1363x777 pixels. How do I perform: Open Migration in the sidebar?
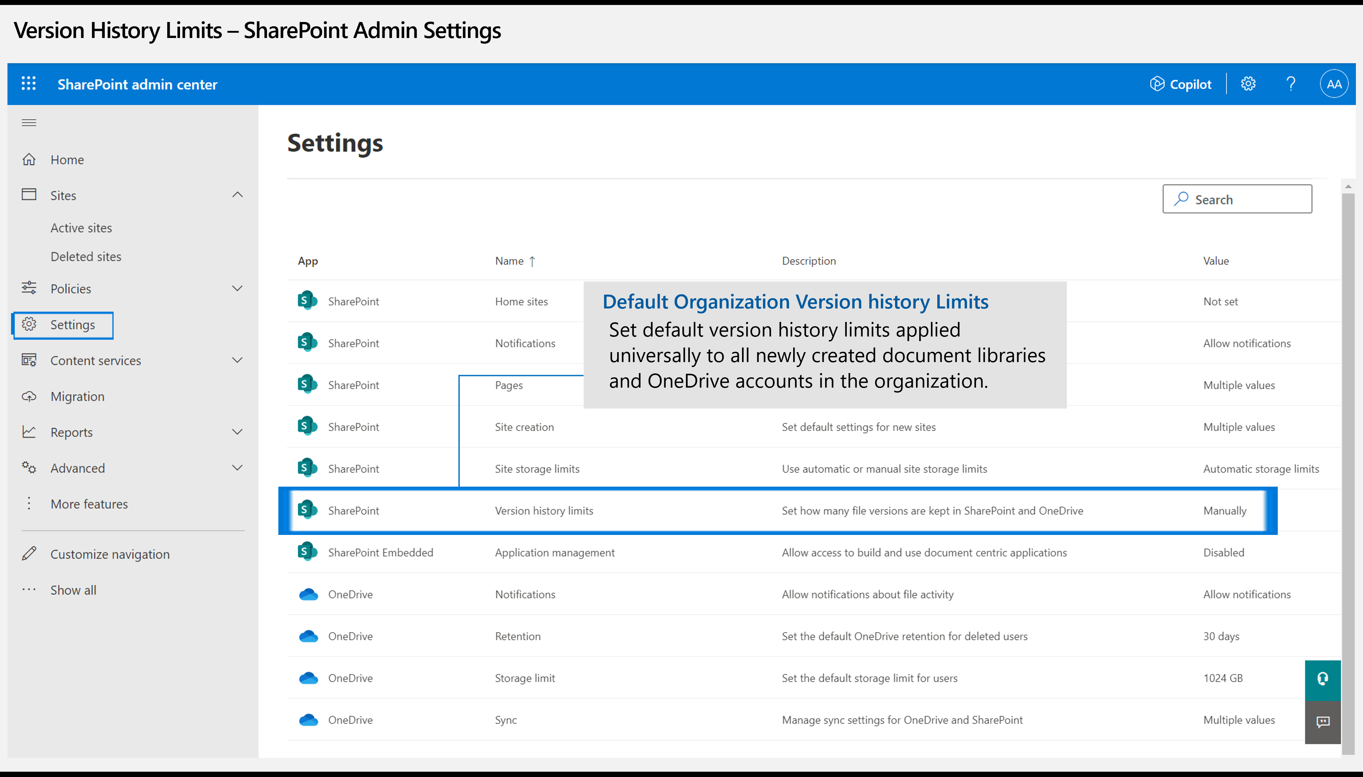77,396
